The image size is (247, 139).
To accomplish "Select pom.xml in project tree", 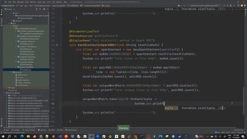I will [13, 90].
